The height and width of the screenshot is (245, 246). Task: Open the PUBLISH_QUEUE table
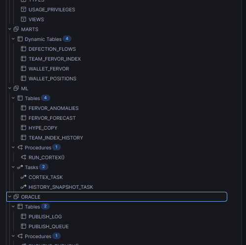click(x=49, y=227)
